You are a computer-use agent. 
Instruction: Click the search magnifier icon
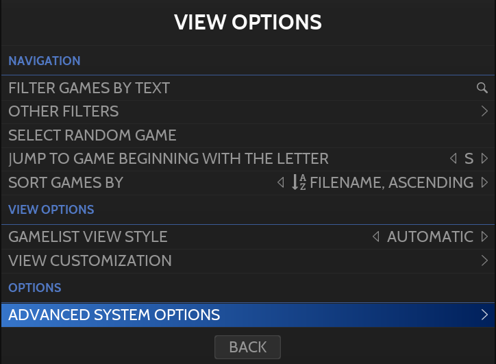tap(482, 88)
